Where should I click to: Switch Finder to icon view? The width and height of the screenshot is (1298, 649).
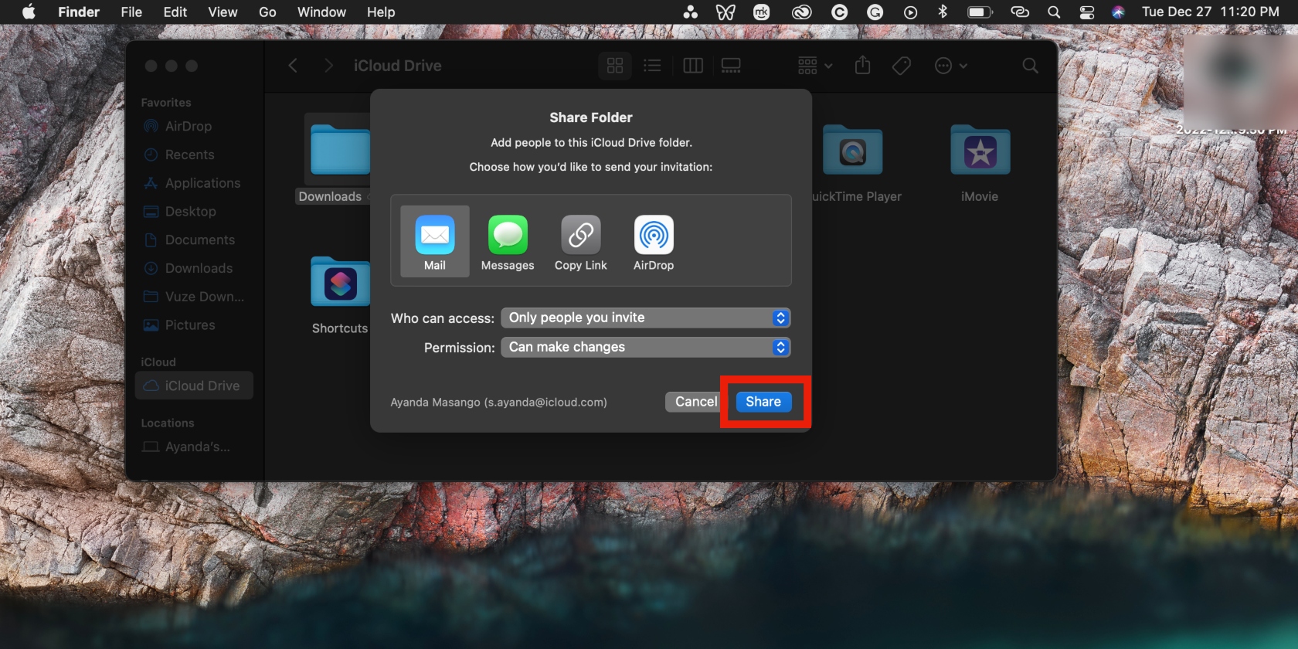pos(615,66)
